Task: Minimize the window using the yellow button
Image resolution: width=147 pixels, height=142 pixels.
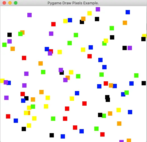Action: tap(10, 3)
